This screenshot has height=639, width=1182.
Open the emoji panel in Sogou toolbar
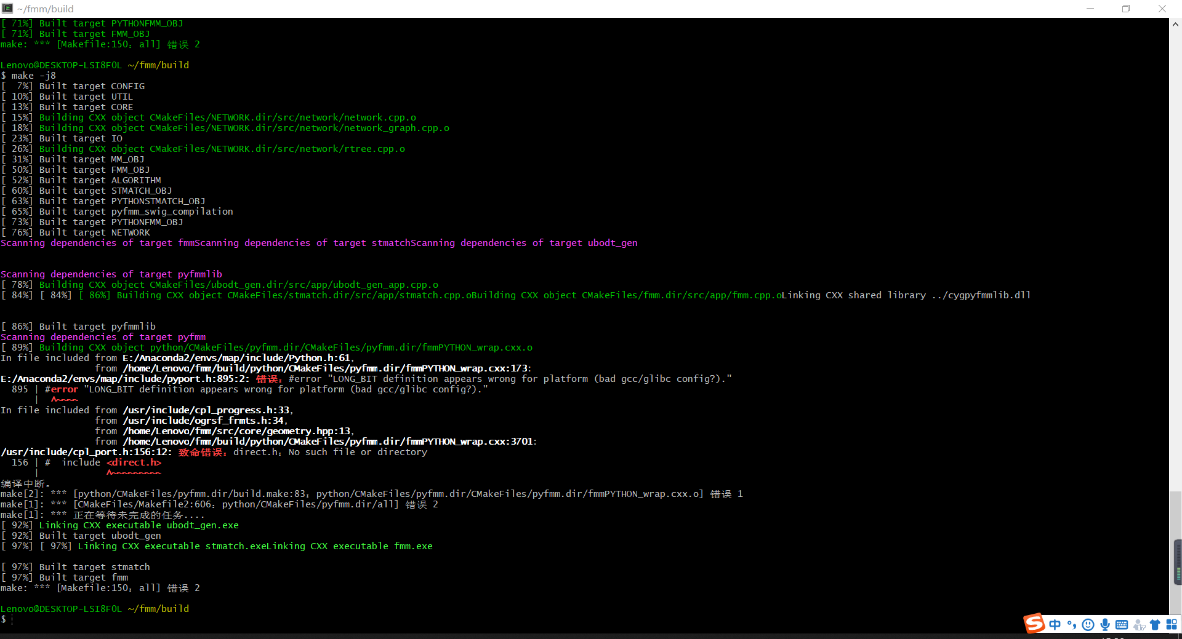click(x=1088, y=624)
